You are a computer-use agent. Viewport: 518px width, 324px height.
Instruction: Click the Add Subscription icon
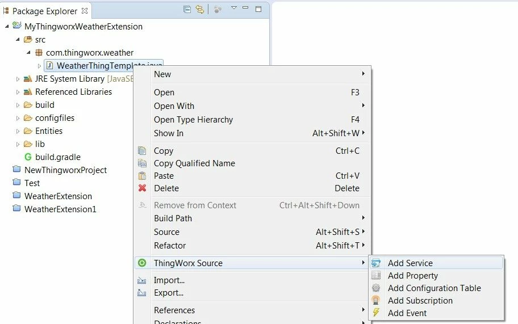click(x=376, y=300)
